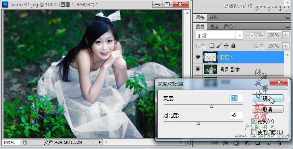Click the new adjustment layer icon
293x149 pixels.
pos(247,143)
